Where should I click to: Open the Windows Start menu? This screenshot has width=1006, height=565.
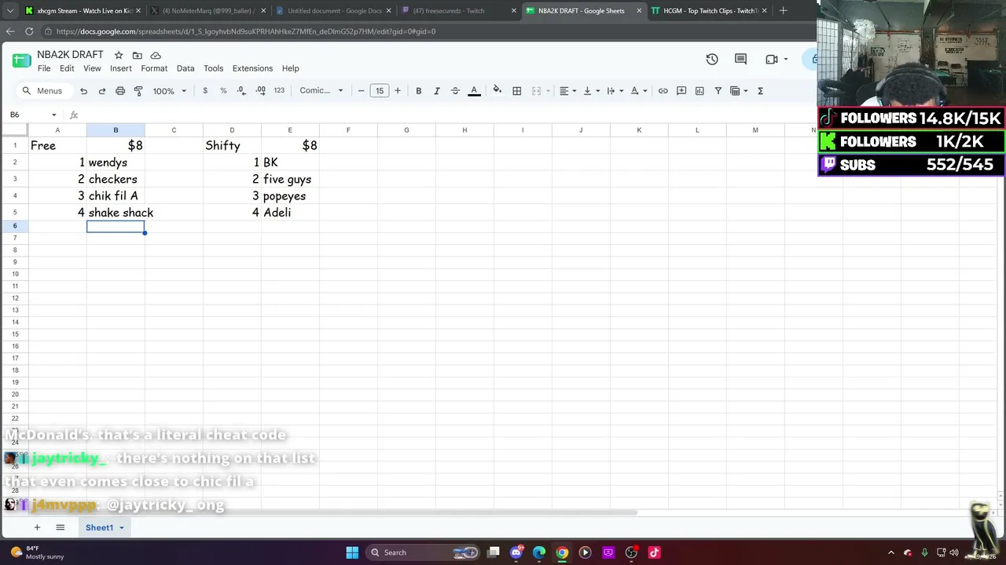[352, 552]
